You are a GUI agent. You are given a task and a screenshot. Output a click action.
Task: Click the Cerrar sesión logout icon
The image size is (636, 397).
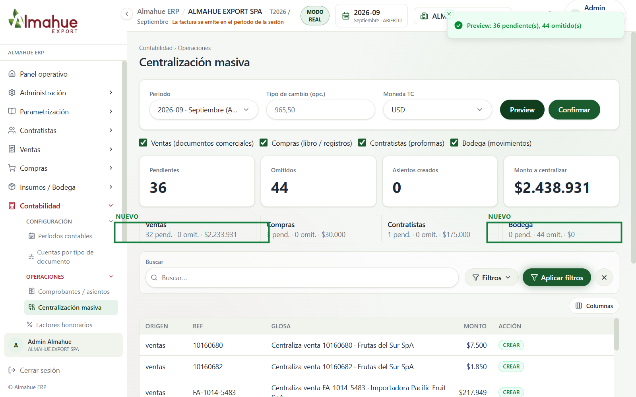pos(12,370)
